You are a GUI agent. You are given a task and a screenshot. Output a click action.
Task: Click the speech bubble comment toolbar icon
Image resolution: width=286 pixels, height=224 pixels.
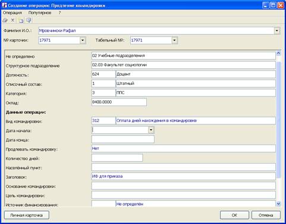click(29, 20)
